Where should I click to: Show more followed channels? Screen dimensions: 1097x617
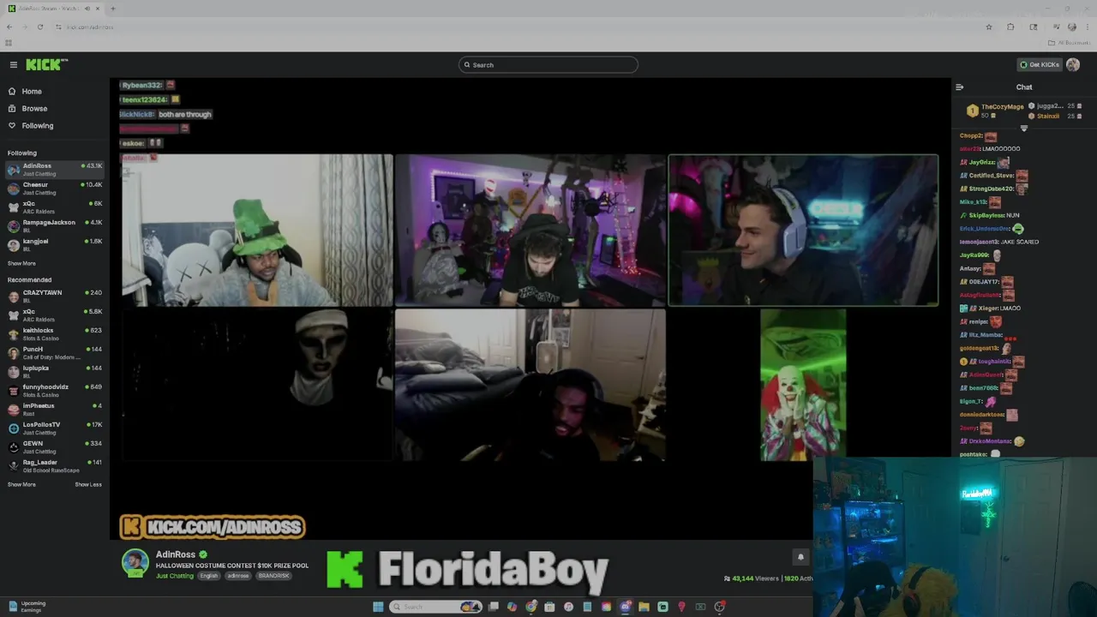coord(21,264)
